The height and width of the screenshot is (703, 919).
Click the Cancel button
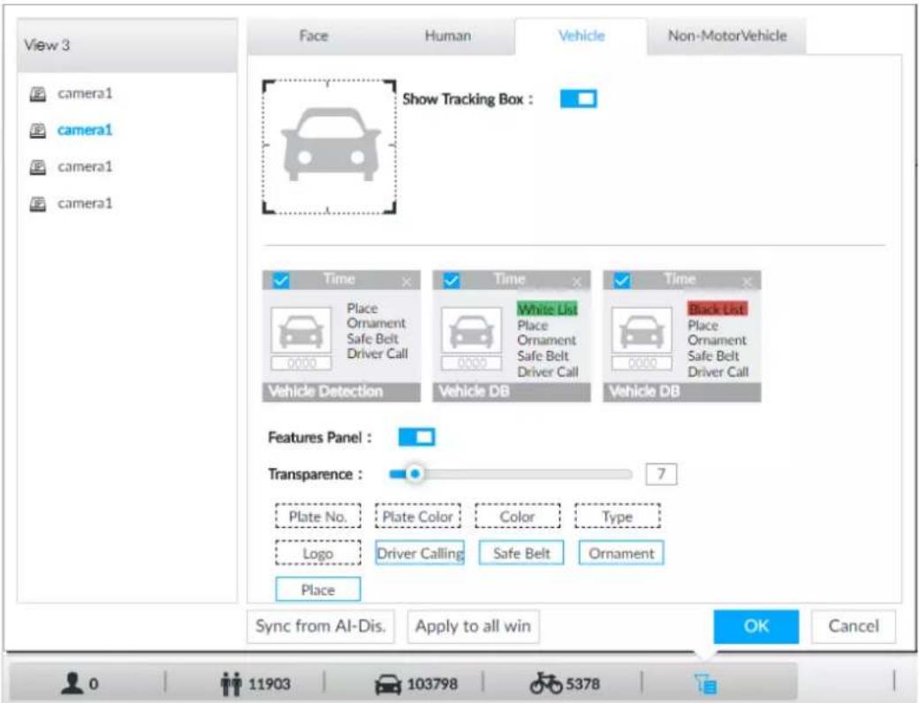pyautogui.click(x=854, y=626)
